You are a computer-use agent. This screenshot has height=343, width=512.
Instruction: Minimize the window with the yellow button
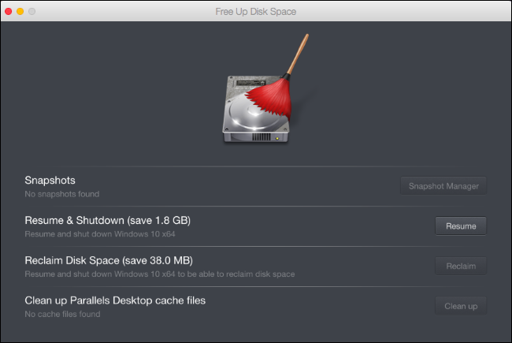click(20, 12)
